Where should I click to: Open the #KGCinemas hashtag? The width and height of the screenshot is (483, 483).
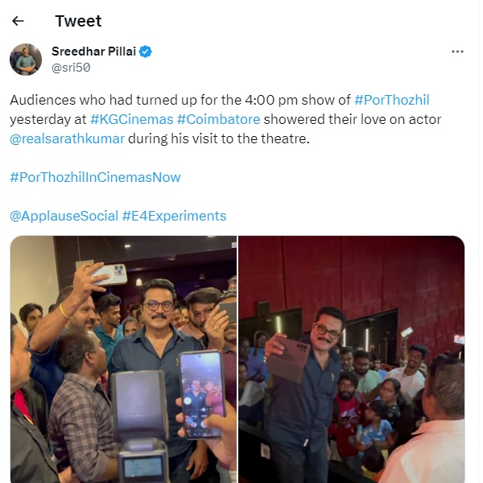[131, 119]
